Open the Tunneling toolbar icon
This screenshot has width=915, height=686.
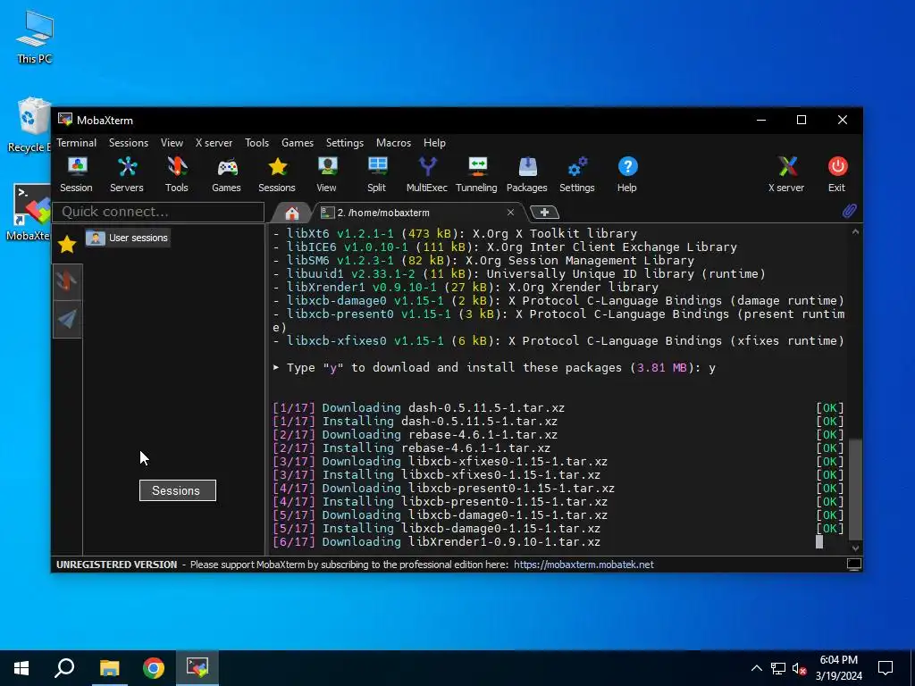point(477,174)
